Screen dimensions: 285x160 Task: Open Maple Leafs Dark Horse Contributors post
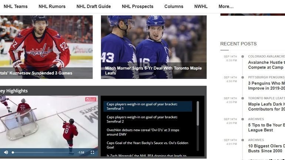266,107
